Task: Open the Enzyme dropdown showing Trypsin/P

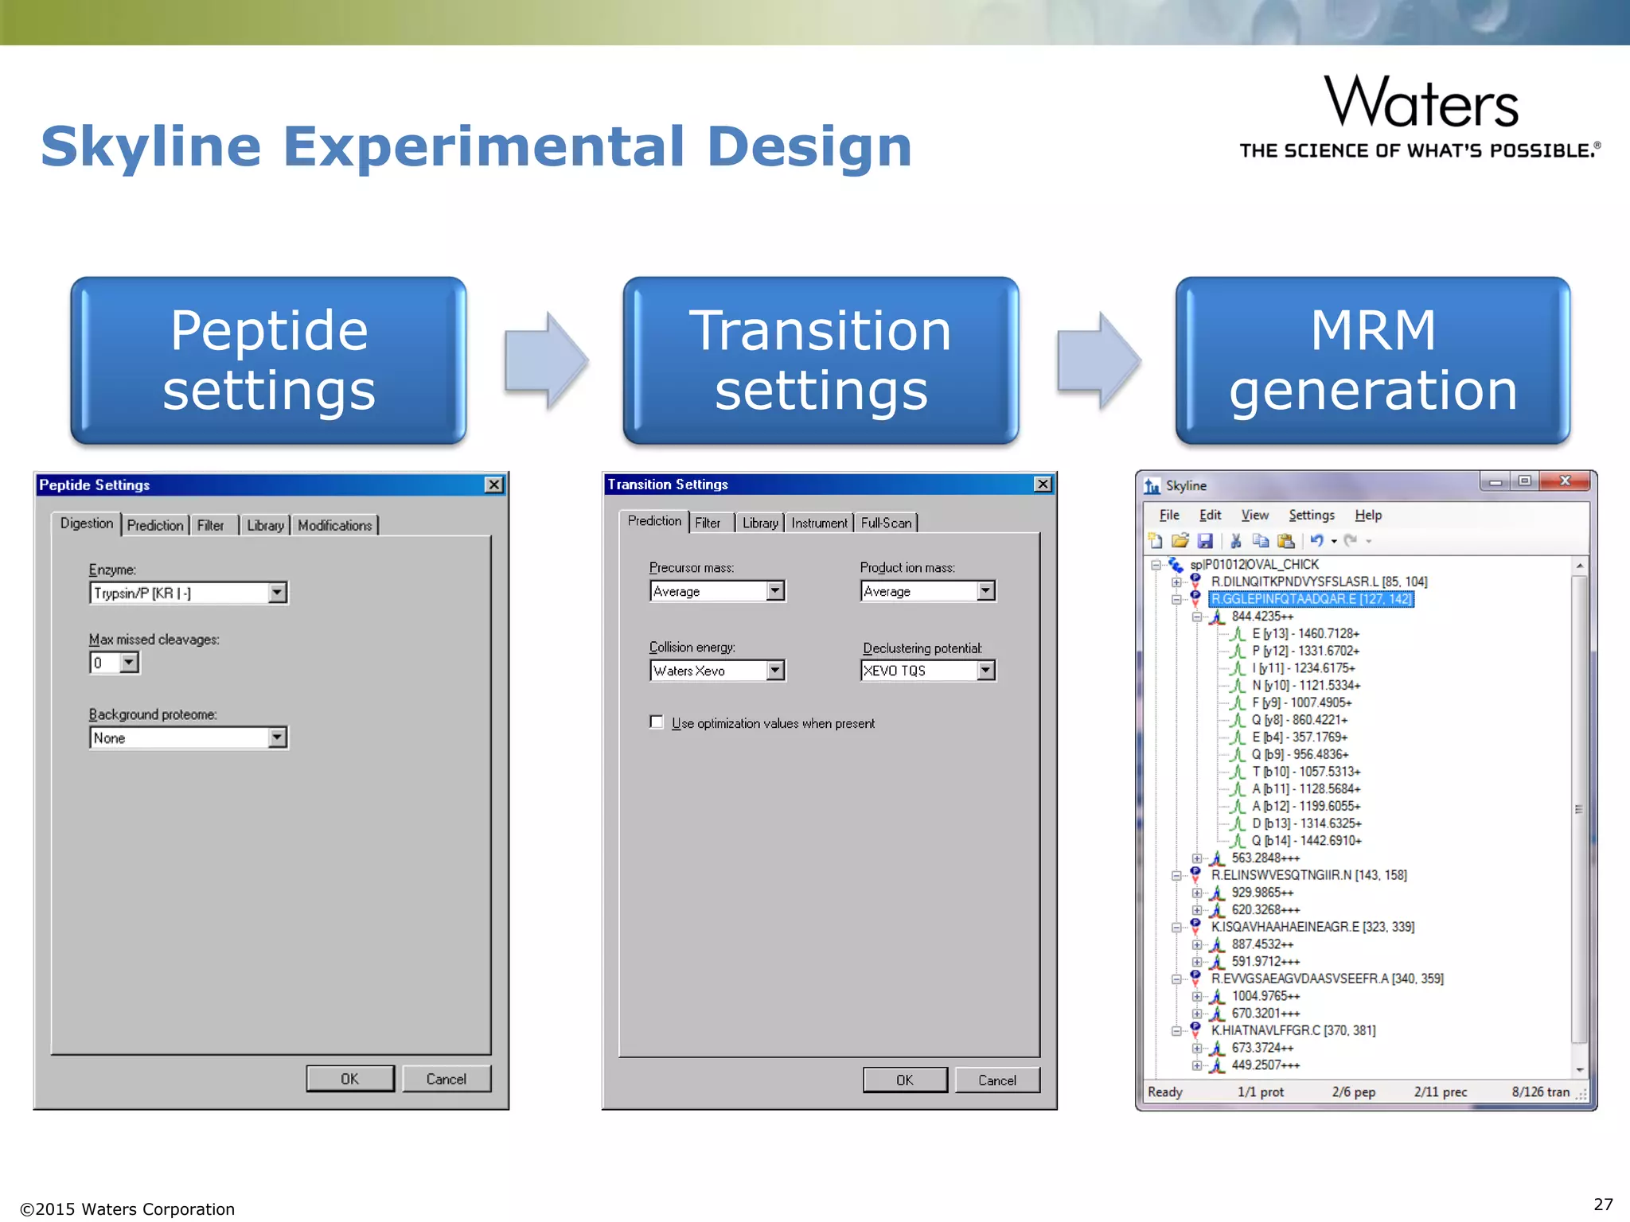Action: tap(277, 593)
